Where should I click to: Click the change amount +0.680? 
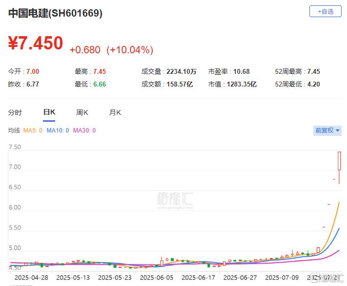[85, 50]
